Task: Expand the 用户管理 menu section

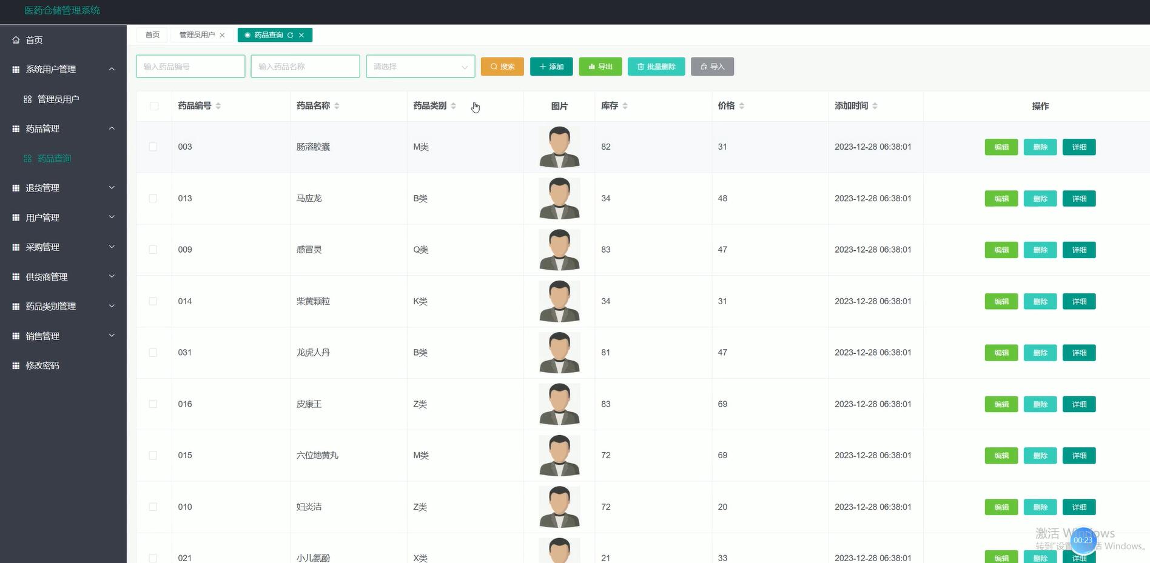Action: pyautogui.click(x=111, y=217)
